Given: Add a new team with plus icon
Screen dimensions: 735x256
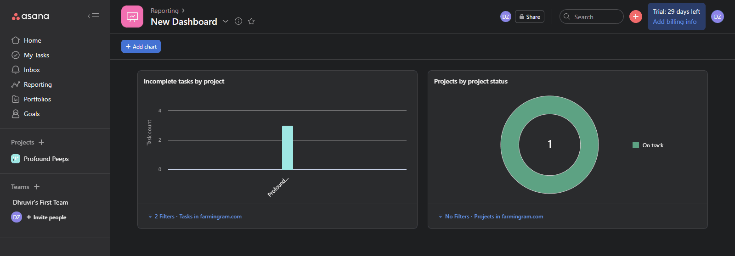Looking at the screenshot, I should point(37,187).
